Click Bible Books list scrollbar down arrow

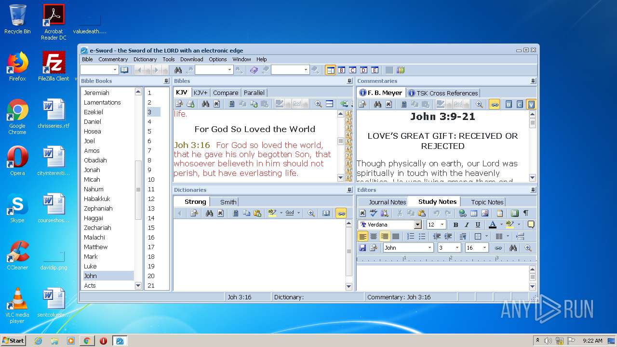pos(138,285)
